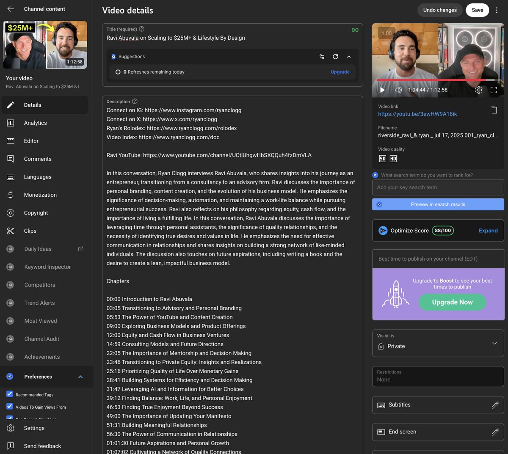The image size is (508, 454).
Task: Open suggestion filter settings sliders icon
Action: click(322, 57)
